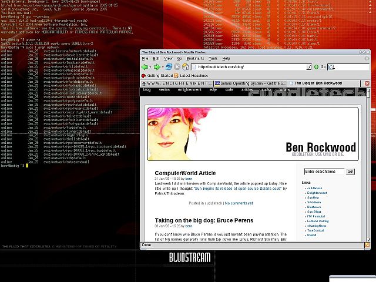Open the Tools menu
Image resolution: width=376 pixels, height=282 pixels.
tap(213, 59)
